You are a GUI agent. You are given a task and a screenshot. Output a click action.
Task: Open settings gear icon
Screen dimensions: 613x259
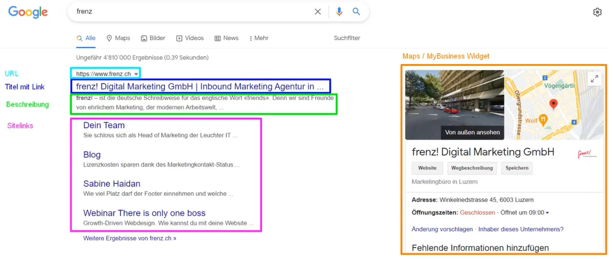click(x=597, y=12)
